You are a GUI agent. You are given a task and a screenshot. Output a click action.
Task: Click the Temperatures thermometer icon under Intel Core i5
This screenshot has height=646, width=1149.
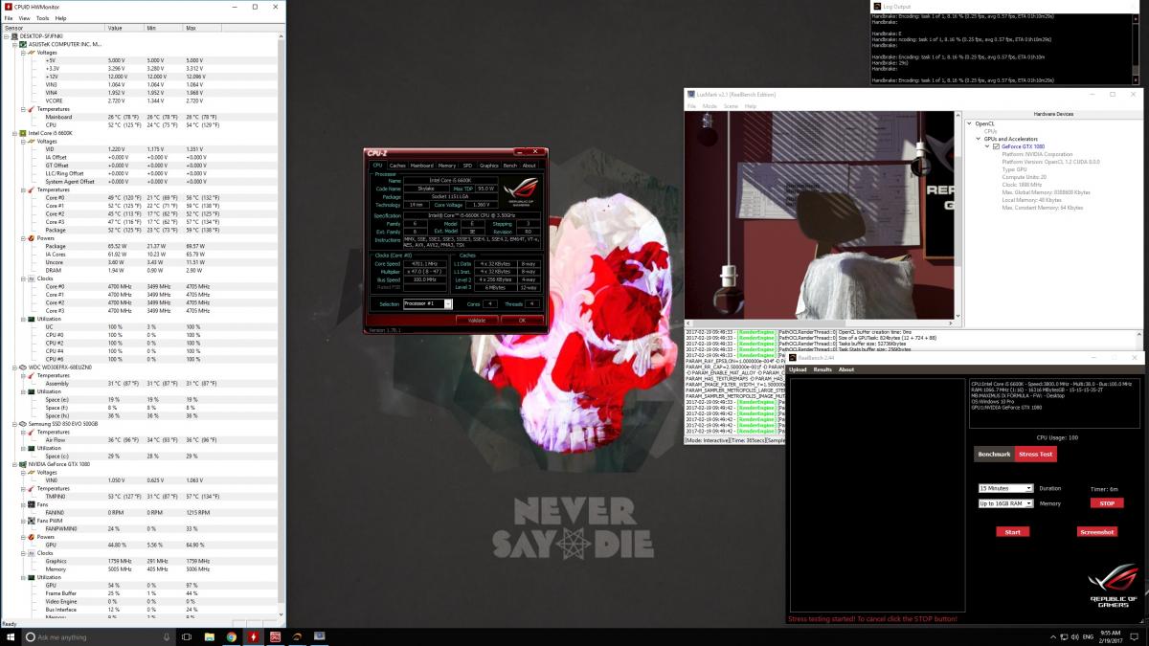31,189
